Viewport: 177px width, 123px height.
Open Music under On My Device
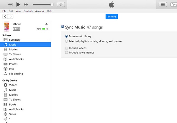pyautogui.click(x=25, y=90)
